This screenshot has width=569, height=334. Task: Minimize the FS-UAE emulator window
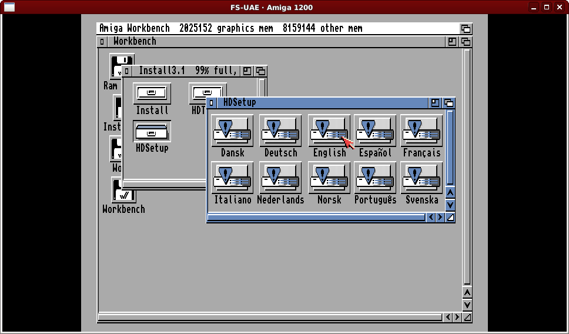(x=534, y=7)
